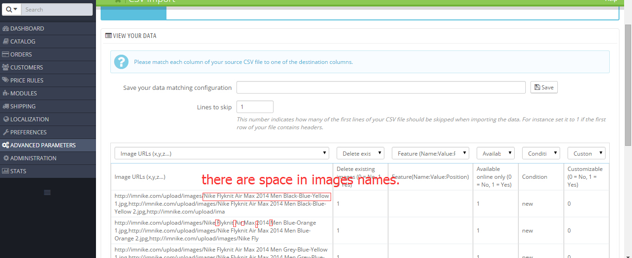632x258 pixels.
Task: Open the Price Rules menu
Action: 48,81
